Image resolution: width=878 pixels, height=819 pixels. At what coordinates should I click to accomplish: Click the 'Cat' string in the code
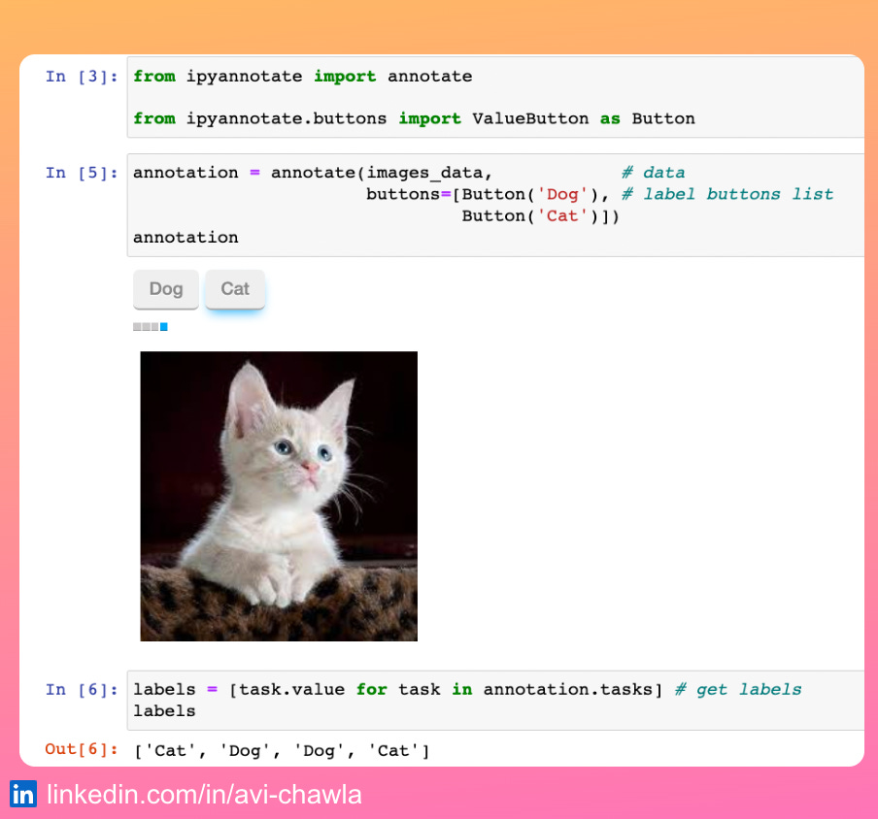562,215
